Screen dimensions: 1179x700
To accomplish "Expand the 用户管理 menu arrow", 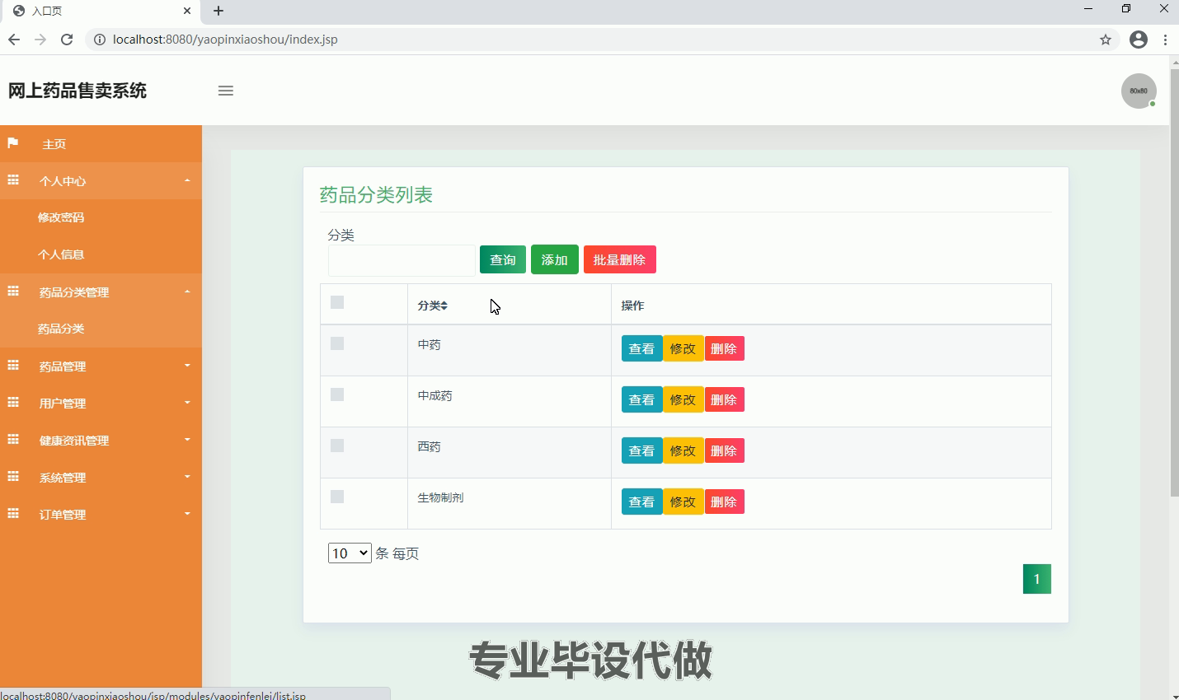I will 187,403.
